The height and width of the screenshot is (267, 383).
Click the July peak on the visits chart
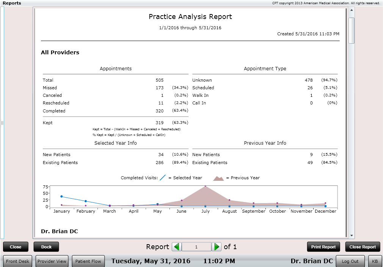pos(206,186)
